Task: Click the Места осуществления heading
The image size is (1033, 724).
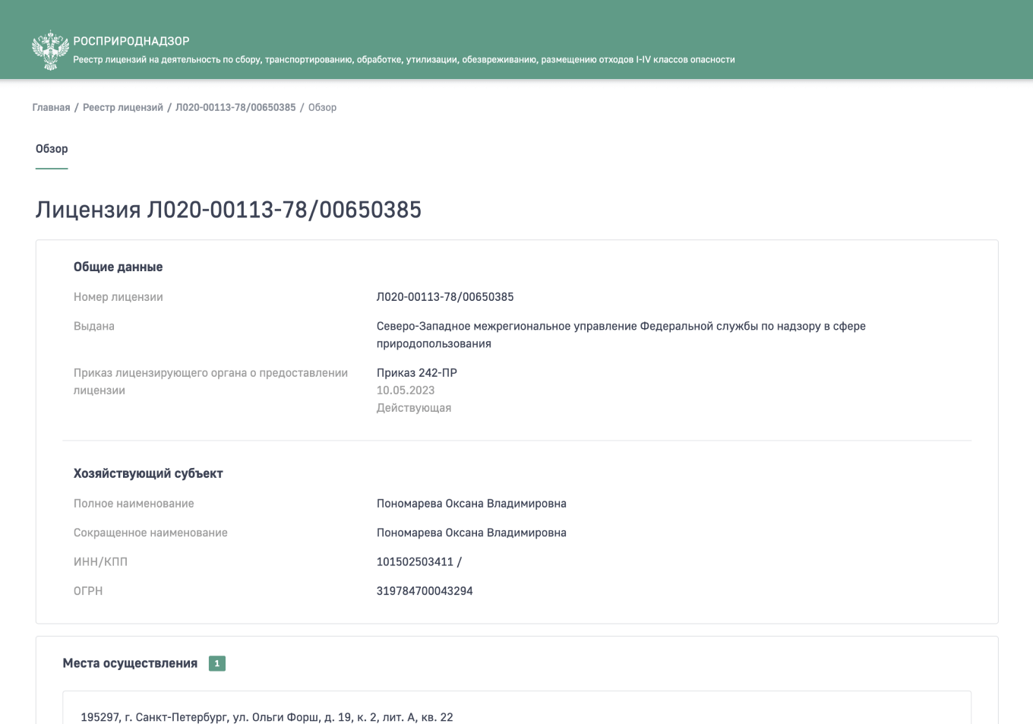Action: coord(130,663)
